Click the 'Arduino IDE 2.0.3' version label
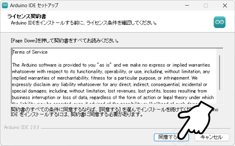This screenshot has height=146, width=235. [x=22, y=128]
